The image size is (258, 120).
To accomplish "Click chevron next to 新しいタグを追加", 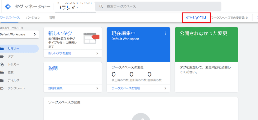I will click(97, 53).
